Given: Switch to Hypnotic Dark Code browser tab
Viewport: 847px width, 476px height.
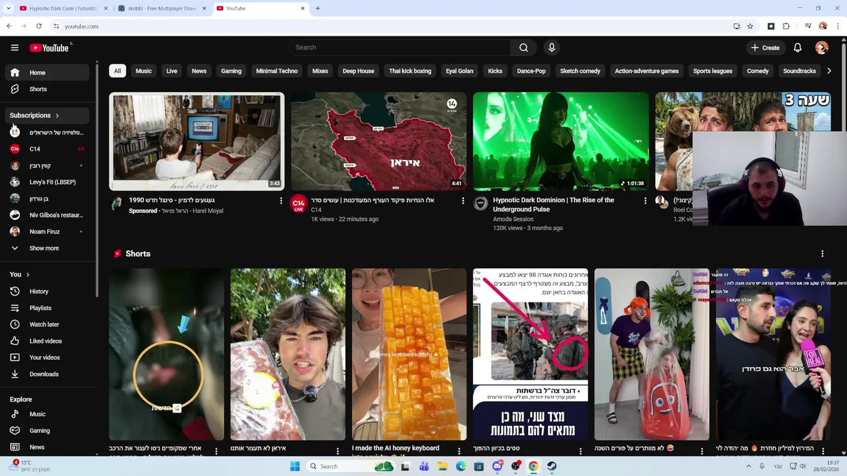Looking at the screenshot, I should [63, 9].
